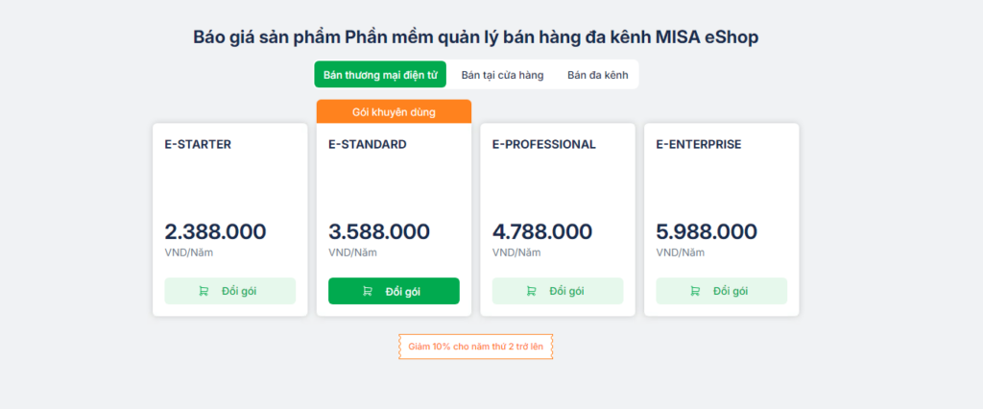Click Đổi gói for the E-ENTERPRISE plan
The width and height of the screenshot is (983, 409).
click(722, 291)
